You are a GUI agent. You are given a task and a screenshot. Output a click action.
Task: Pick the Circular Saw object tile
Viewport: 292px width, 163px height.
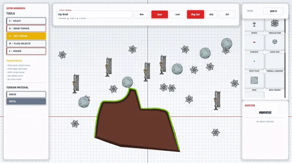[275, 25]
